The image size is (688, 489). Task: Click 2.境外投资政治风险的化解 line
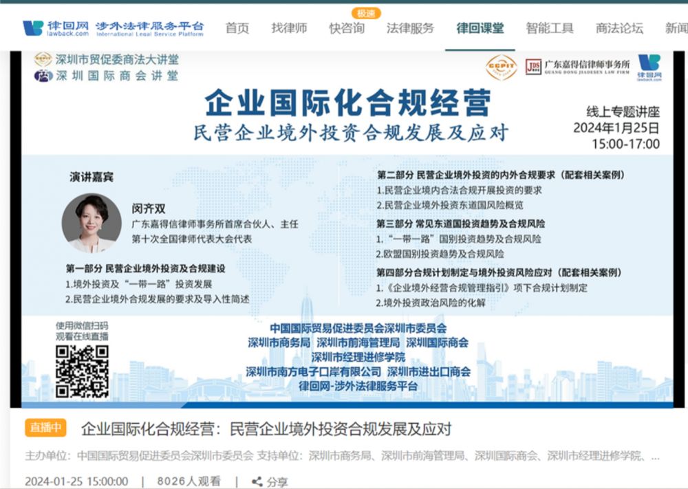coord(431,303)
